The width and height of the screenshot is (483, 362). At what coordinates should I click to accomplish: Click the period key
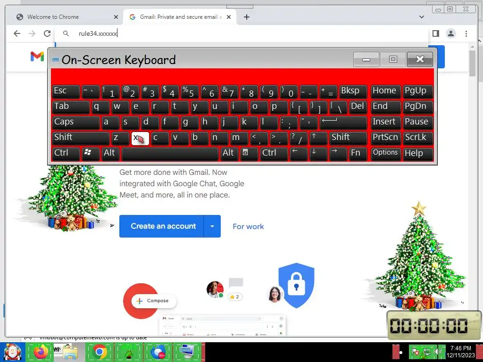pos(279,138)
